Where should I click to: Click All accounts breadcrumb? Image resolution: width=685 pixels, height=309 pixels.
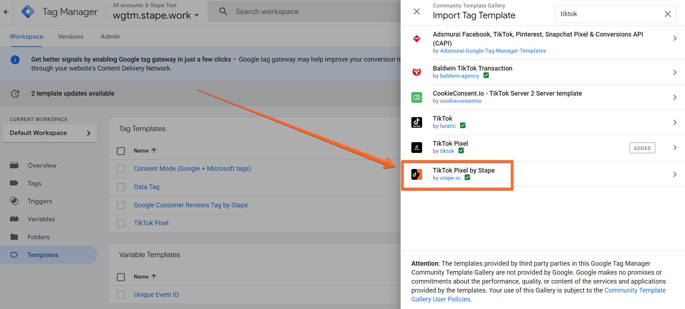tap(128, 5)
